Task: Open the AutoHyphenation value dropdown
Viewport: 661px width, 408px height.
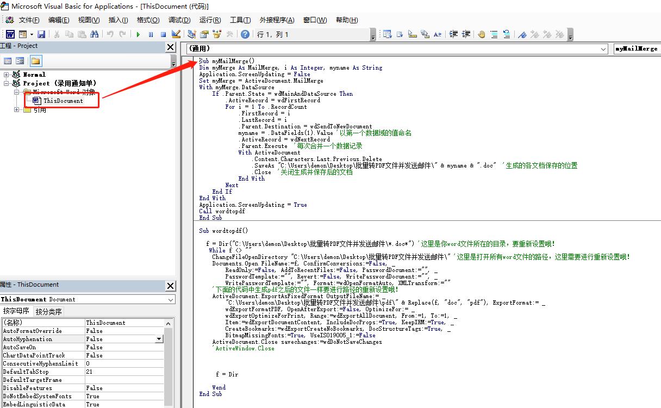Action: tap(159, 339)
